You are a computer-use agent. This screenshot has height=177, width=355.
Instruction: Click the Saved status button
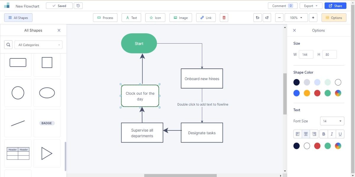[x=59, y=6]
